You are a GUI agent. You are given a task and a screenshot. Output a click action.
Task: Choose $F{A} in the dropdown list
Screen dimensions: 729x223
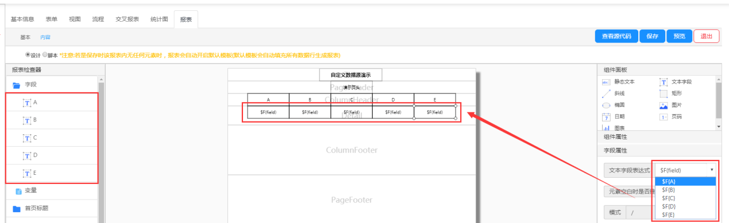pyautogui.click(x=685, y=181)
